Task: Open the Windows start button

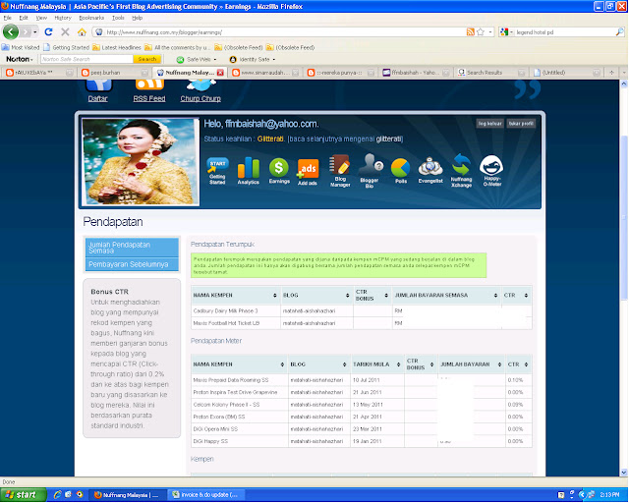Action: pos(24,494)
